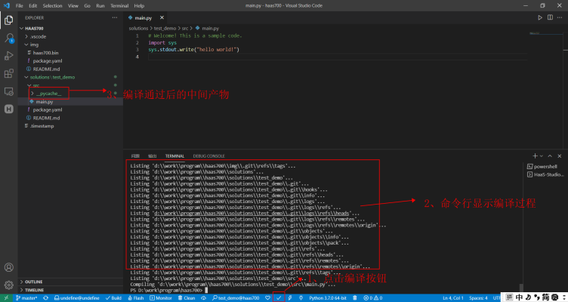
Task: Open the Go menu
Action: (88, 5)
